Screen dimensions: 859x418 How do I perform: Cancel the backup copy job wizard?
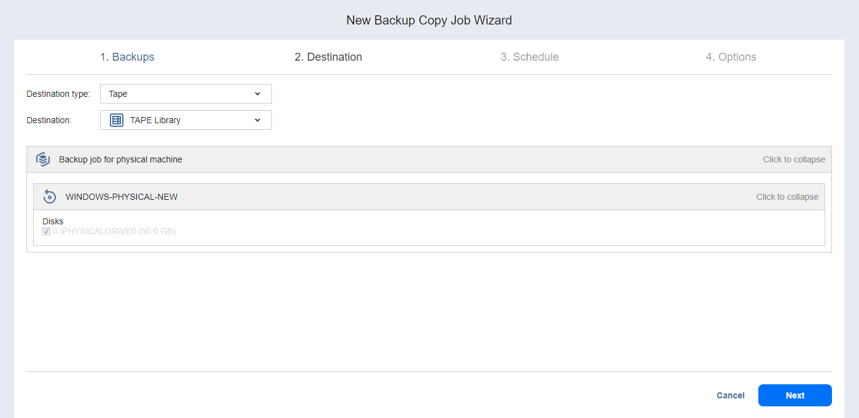[730, 395]
